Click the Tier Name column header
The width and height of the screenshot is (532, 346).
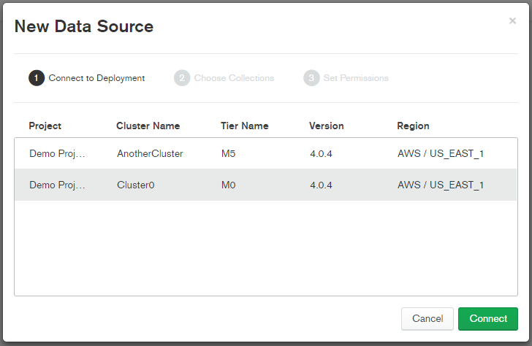click(245, 126)
